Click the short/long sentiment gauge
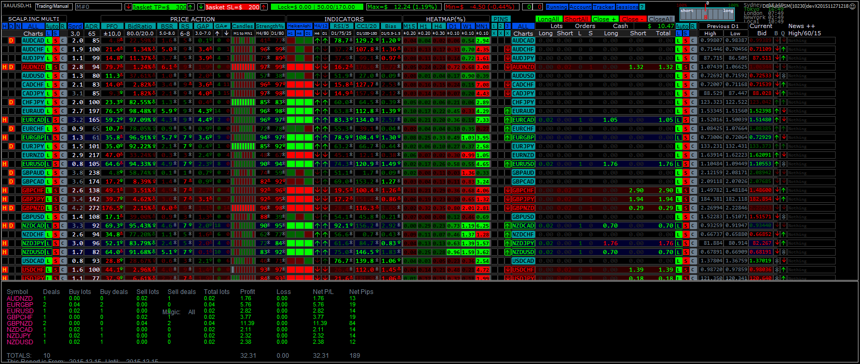This screenshot has width=860, height=364. 707,14
